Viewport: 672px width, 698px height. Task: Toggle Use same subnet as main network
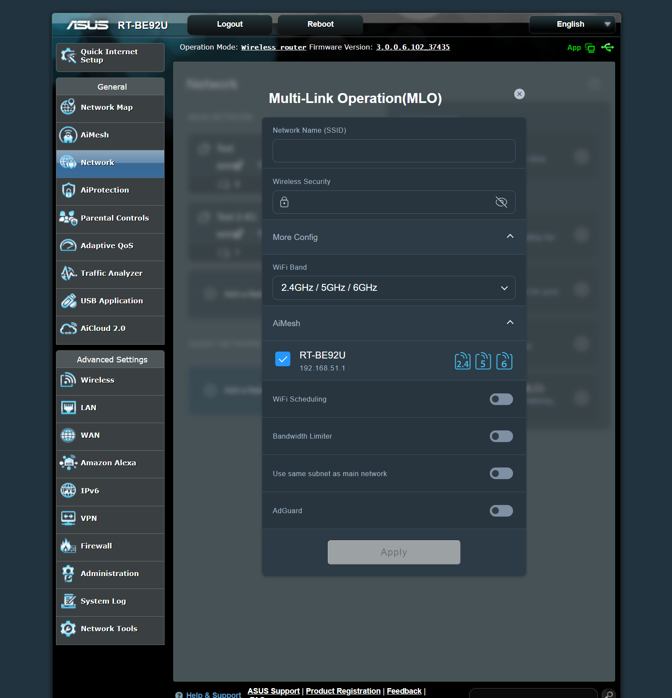[x=501, y=474]
